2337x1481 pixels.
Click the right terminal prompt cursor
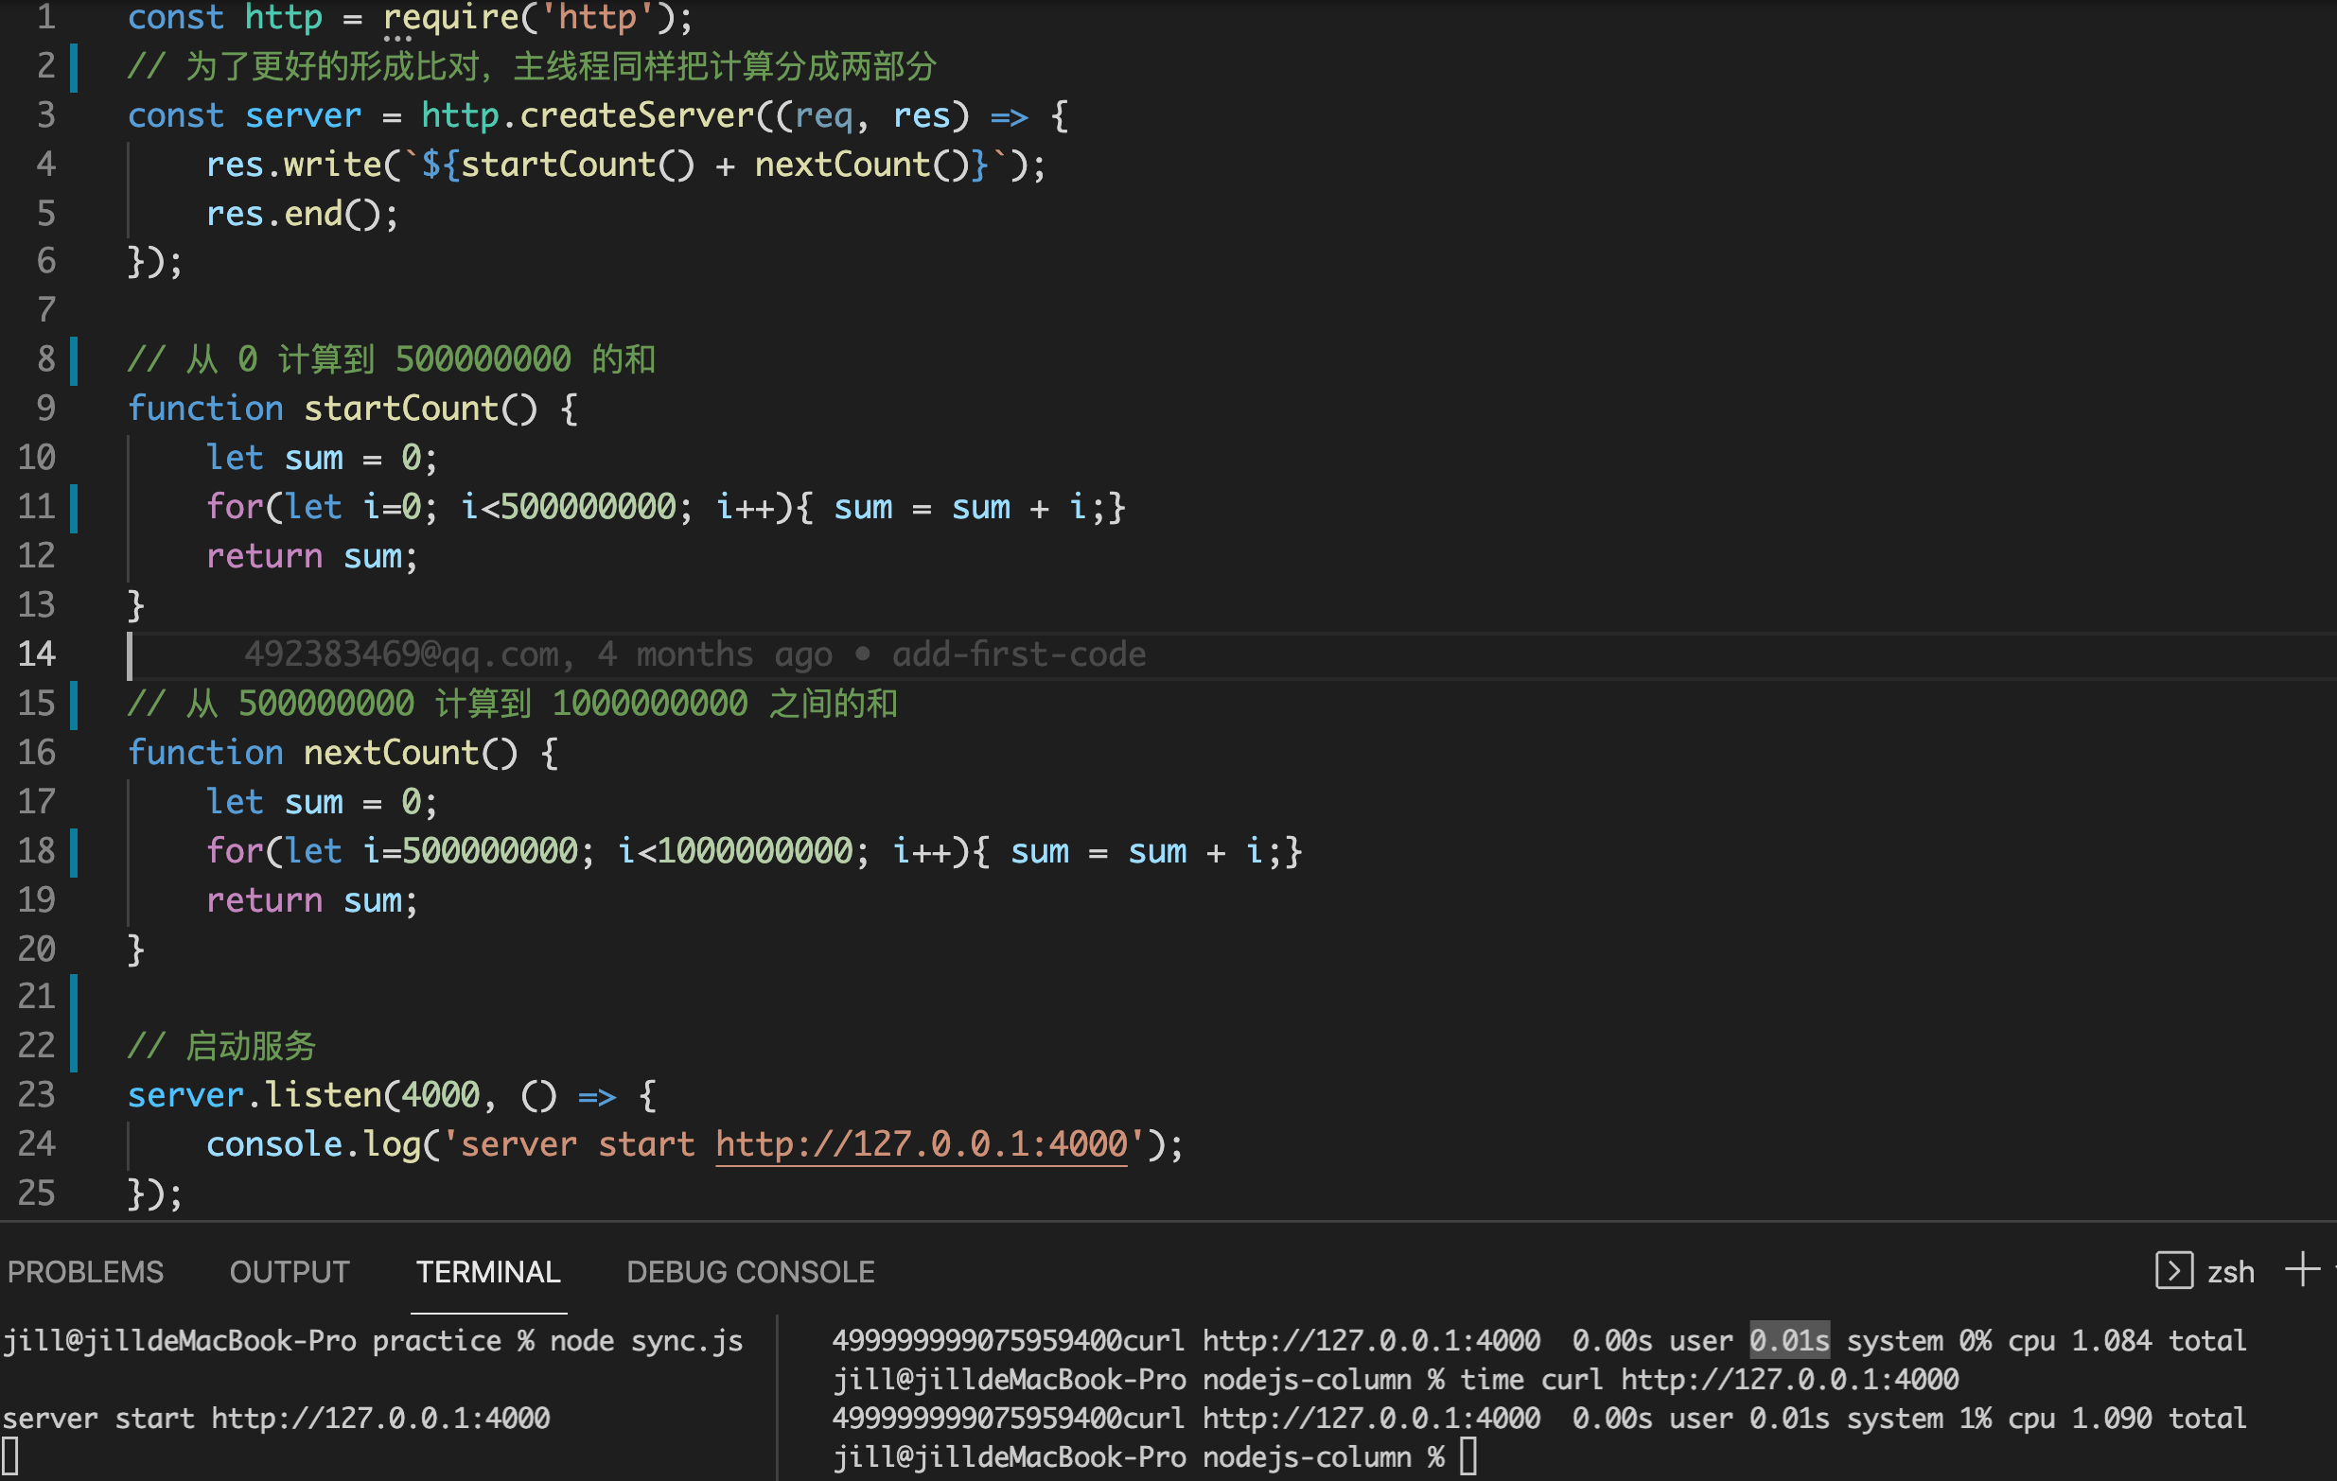[1467, 1456]
